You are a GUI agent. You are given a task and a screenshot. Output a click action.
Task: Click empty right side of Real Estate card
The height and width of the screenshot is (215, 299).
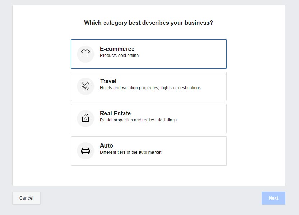(205, 118)
